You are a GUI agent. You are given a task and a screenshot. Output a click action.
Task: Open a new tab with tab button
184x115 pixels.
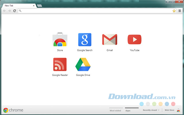point(39,6)
